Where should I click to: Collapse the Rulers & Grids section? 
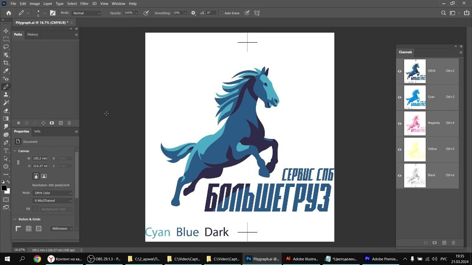pyautogui.click(x=15, y=219)
